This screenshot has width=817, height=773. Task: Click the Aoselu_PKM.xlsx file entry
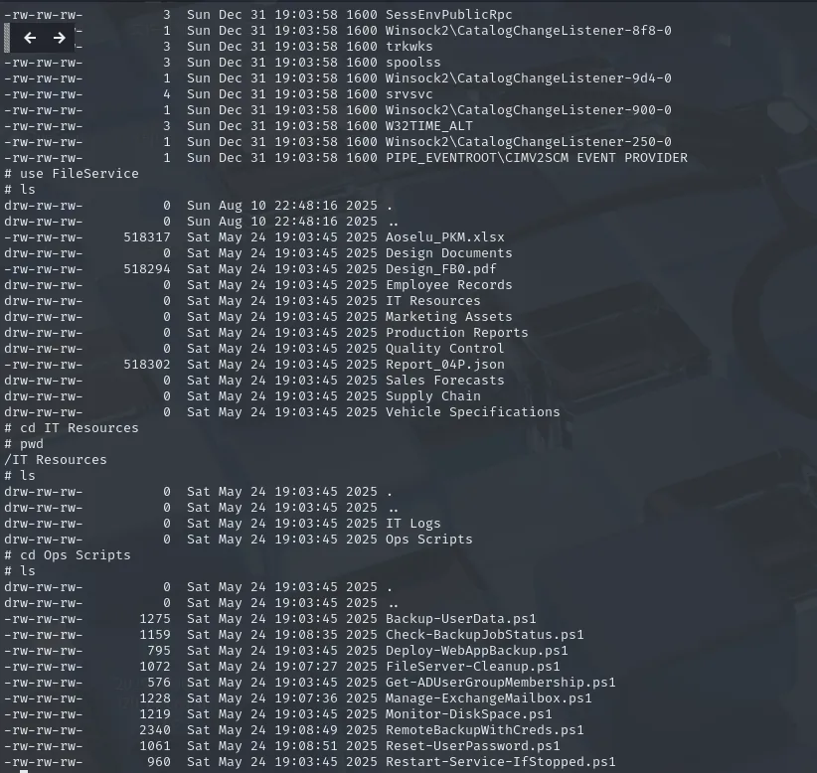(444, 237)
